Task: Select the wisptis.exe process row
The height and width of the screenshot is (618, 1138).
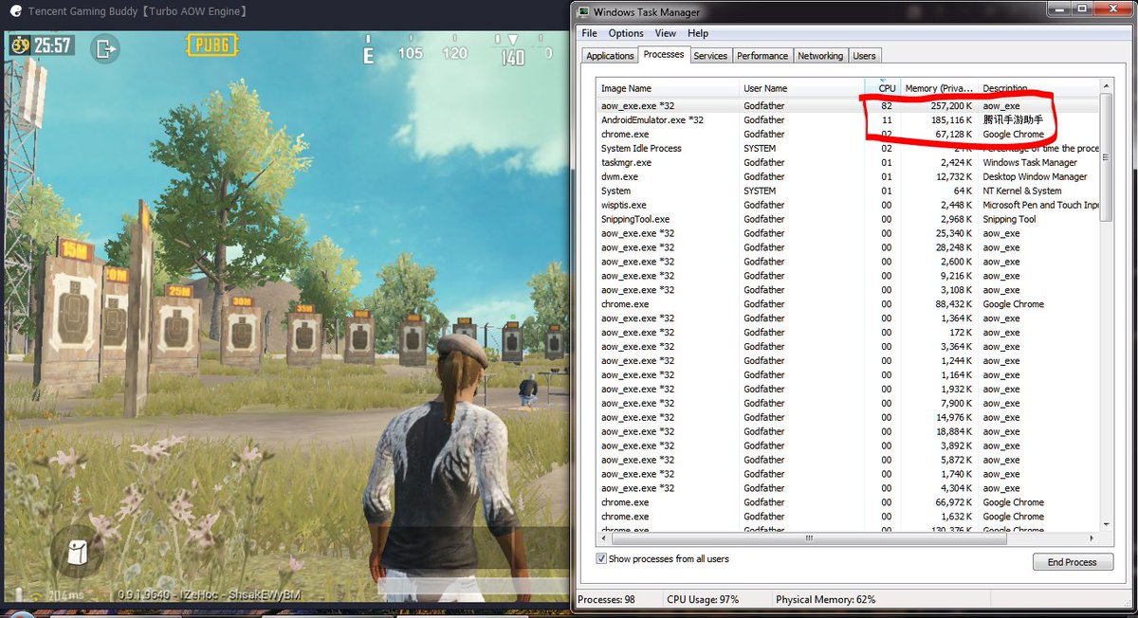Action: (848, 205)
